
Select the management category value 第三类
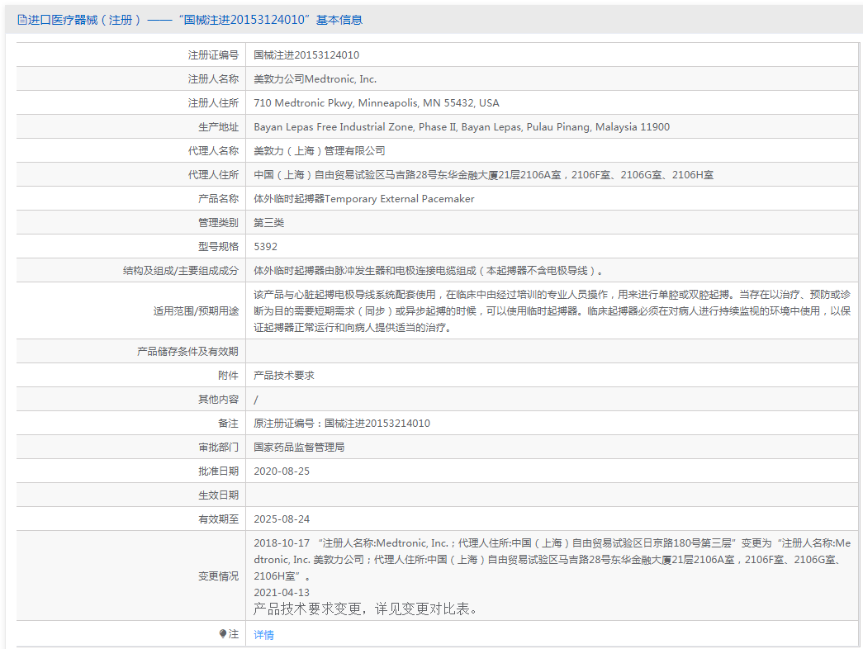268,223
